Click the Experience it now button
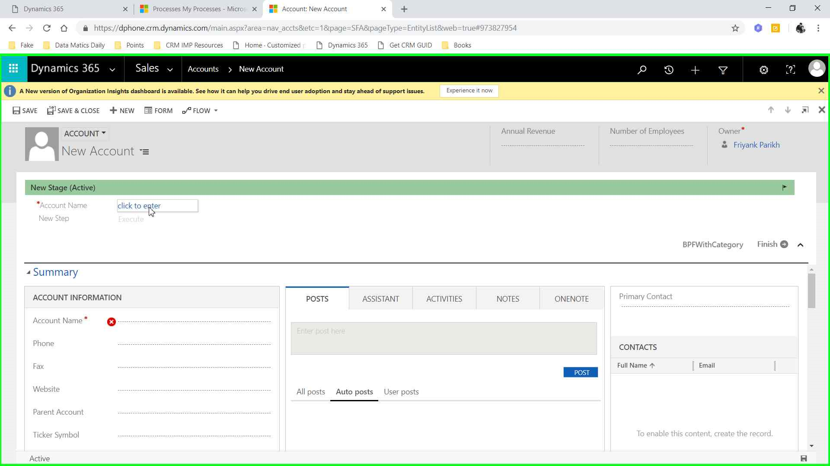 click(469, 91)
